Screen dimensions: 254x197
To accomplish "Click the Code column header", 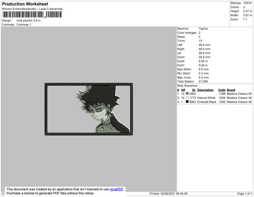I will pyautogui.click(x=222, y=90).
